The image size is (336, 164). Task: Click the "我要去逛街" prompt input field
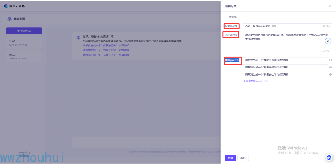coord(285,60)
